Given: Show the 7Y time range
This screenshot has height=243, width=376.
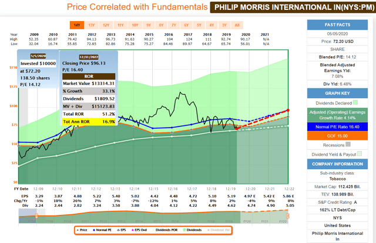Looking at the screenshot, I should [x=174, y=25].
